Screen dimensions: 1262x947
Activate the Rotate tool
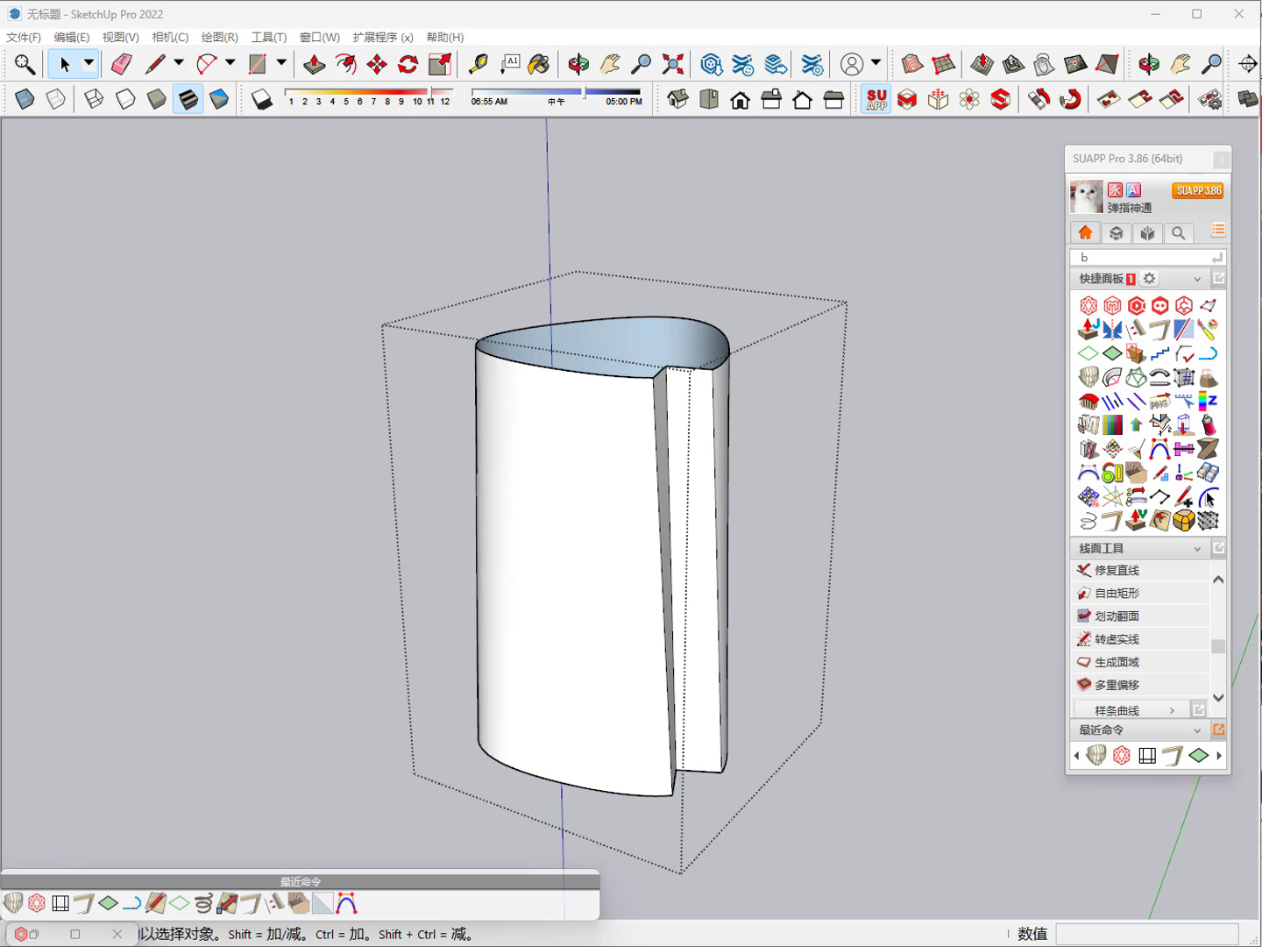408,64
